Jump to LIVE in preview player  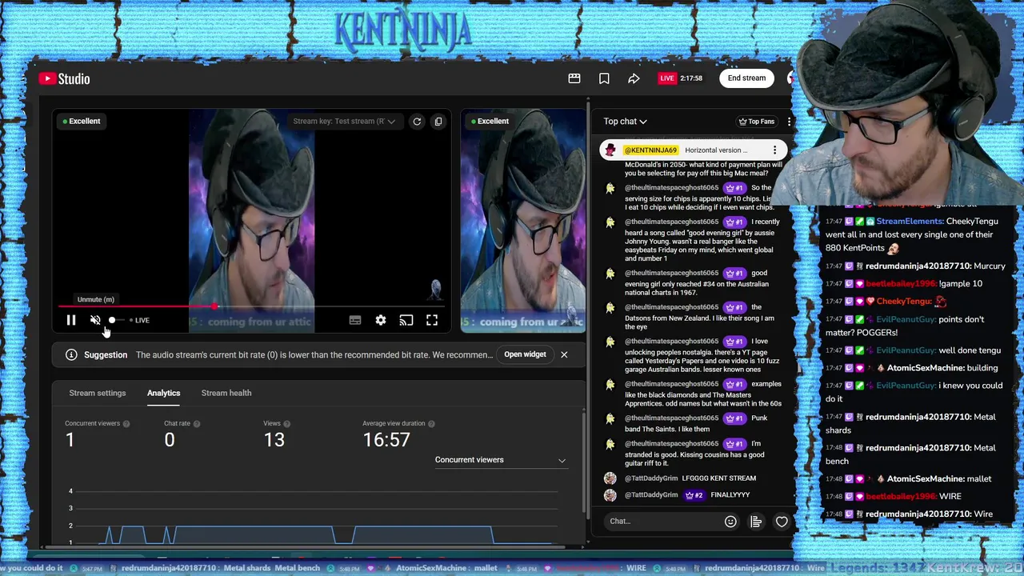139,320
